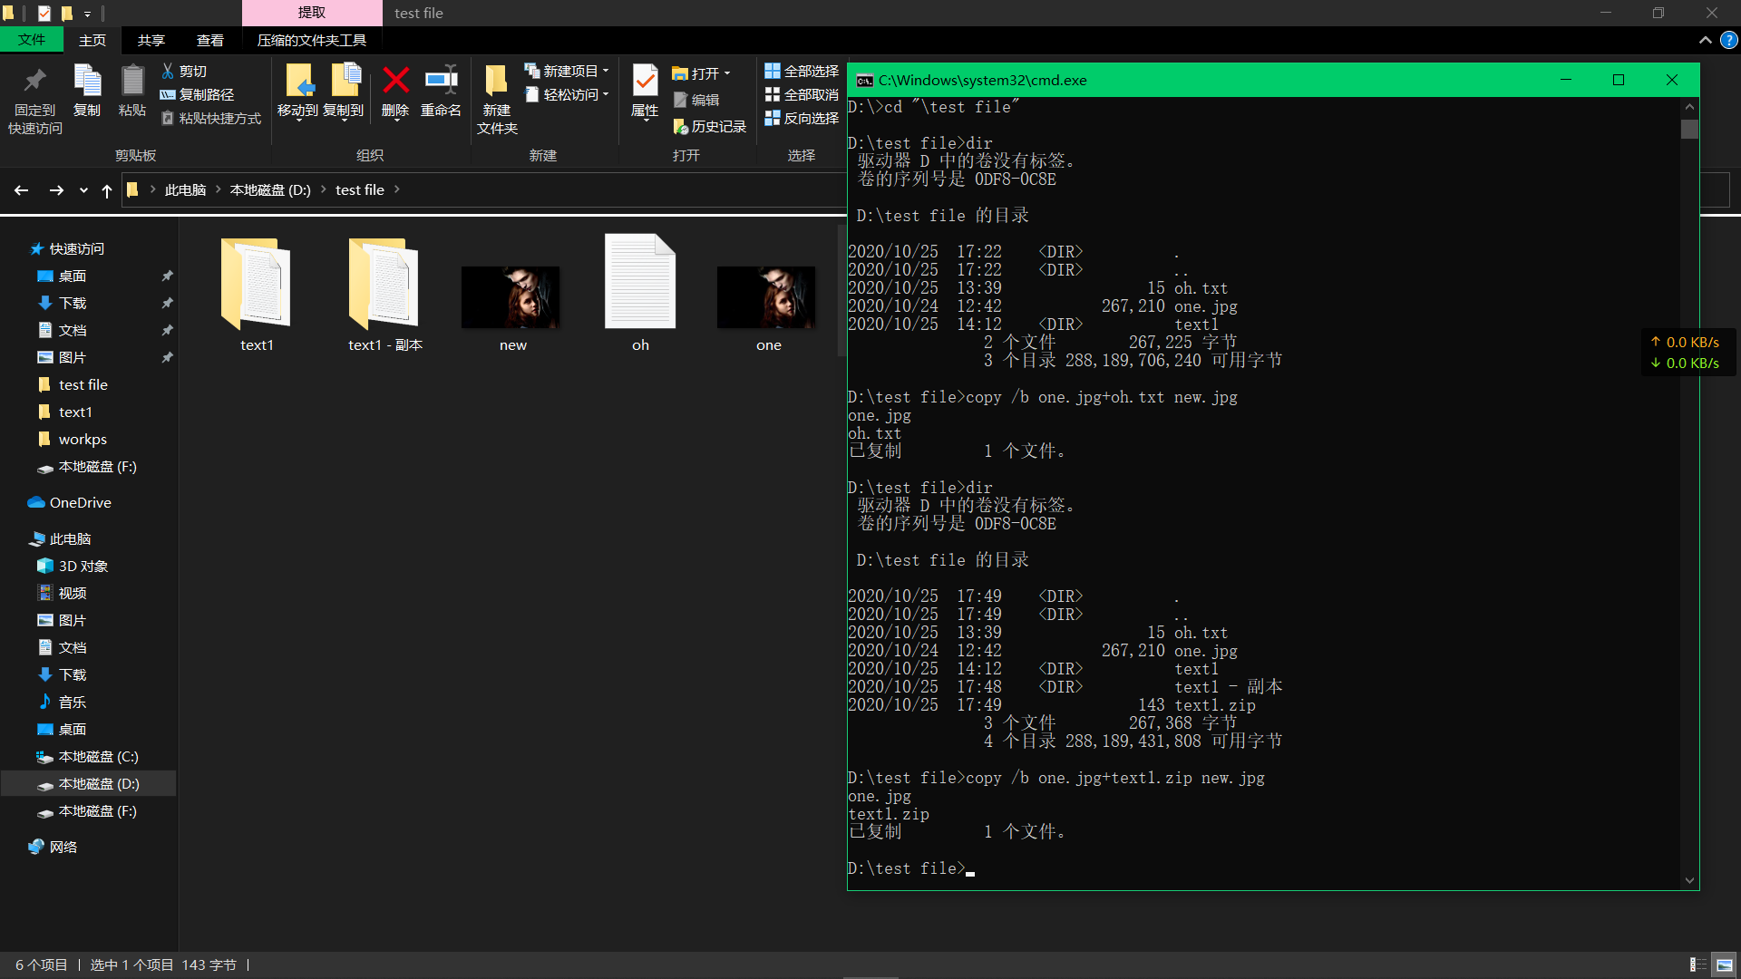Open the recent locations dropdown arrow

(83, 190)
